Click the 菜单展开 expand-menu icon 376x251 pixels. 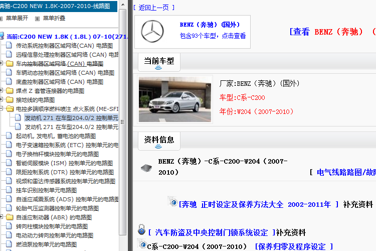coord(1,19)
